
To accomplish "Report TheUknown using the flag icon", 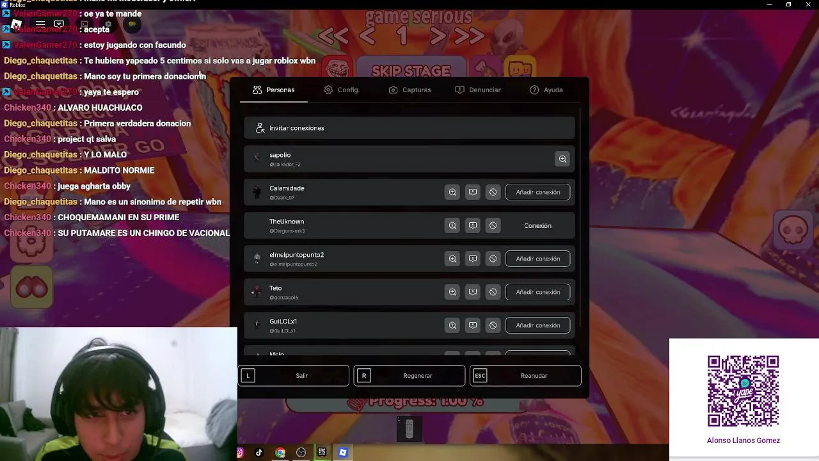I will click(473, 225).
